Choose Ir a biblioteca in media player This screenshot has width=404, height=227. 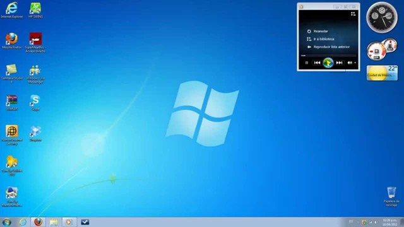(321, 39)
